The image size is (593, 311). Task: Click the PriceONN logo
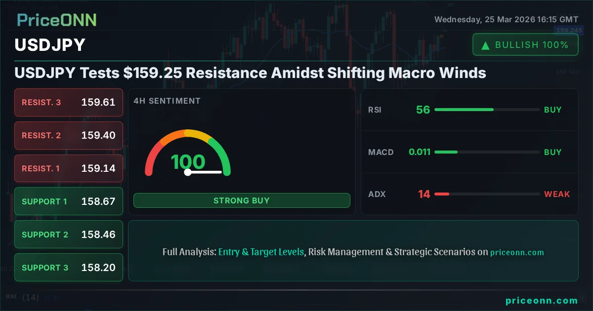click(57, 20)
